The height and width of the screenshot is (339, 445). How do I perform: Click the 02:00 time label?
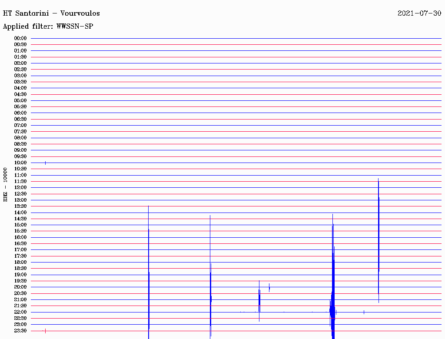(20, 63)
